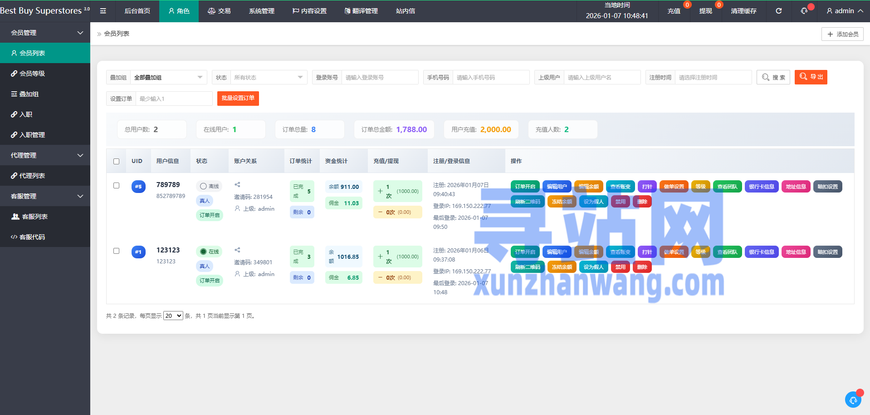Click floating support chat icon bottom right

coord(853,400)
